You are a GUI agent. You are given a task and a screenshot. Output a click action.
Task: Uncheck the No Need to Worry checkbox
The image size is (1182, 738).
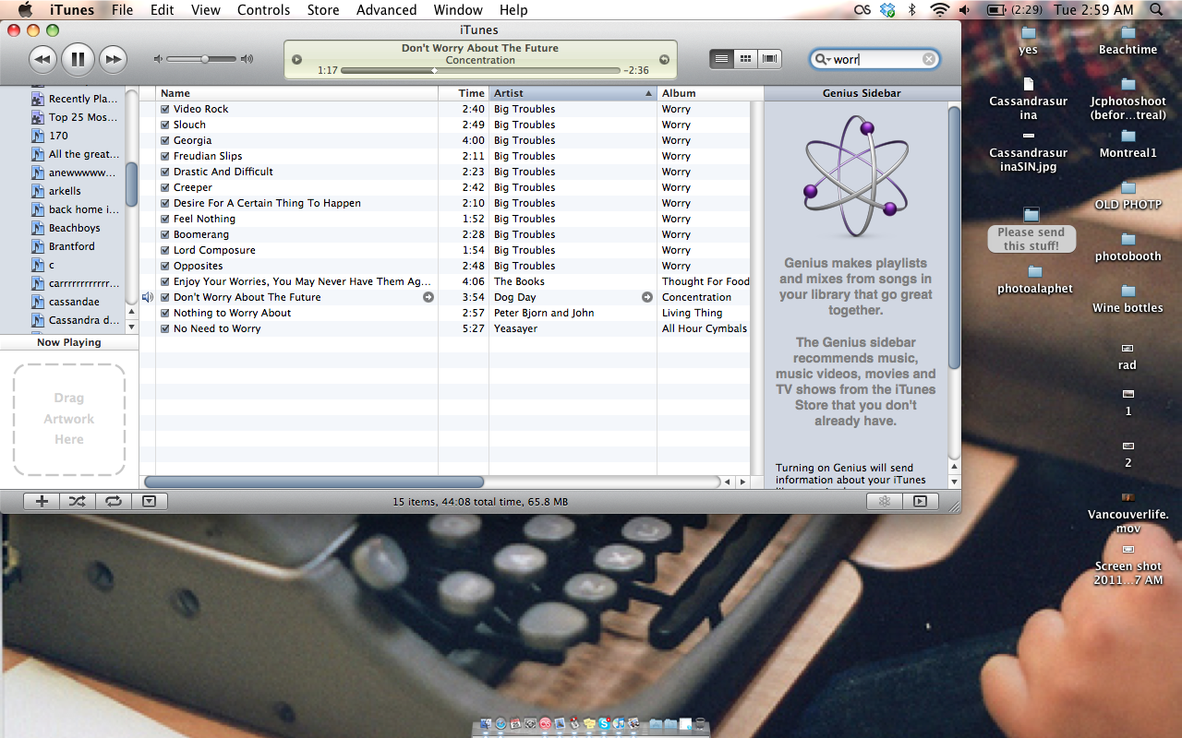pos(165,328)
